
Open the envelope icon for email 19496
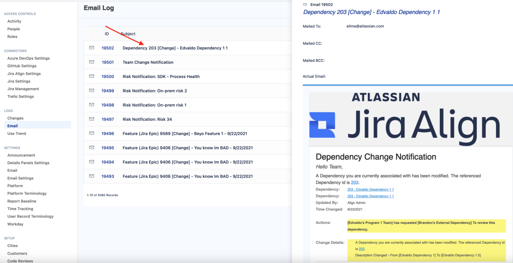tap(92, 133)
